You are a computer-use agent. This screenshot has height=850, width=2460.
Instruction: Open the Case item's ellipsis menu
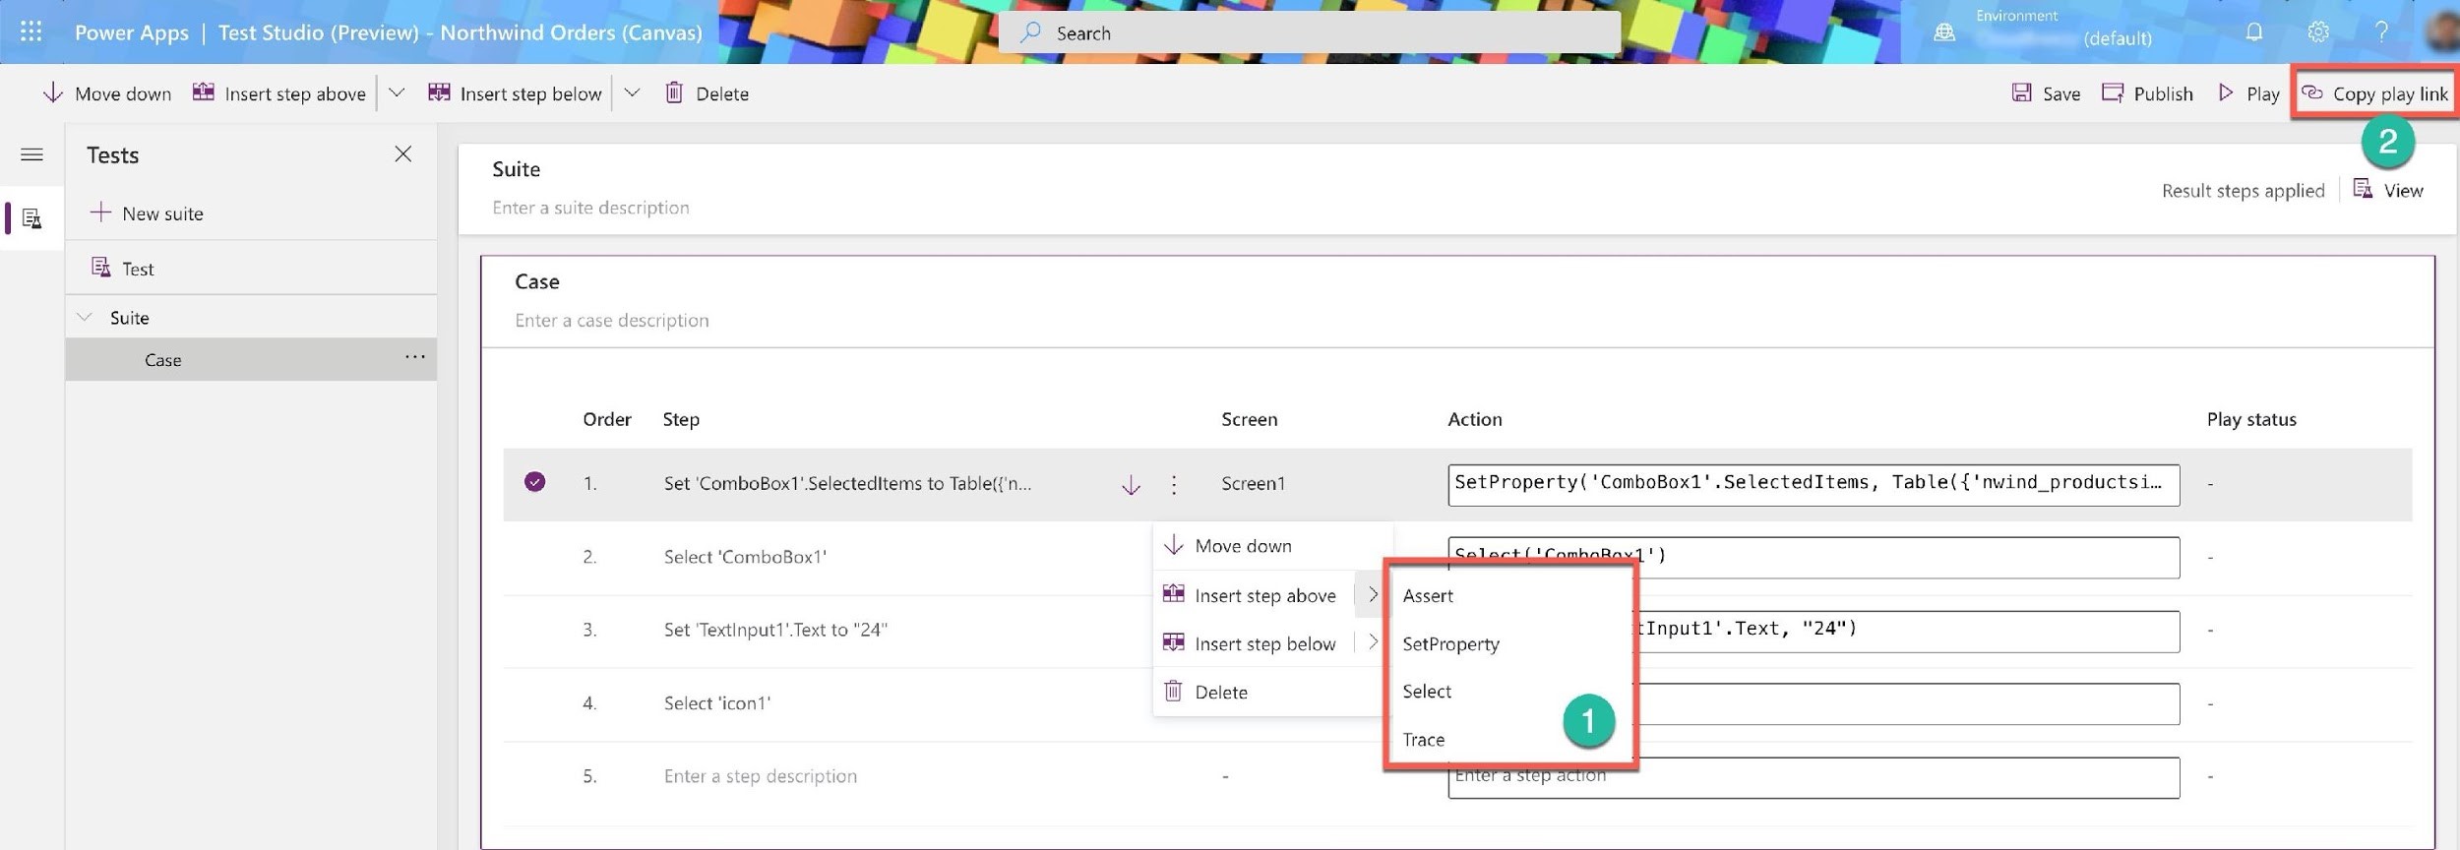pyautogui.click(x=415, y=357)
